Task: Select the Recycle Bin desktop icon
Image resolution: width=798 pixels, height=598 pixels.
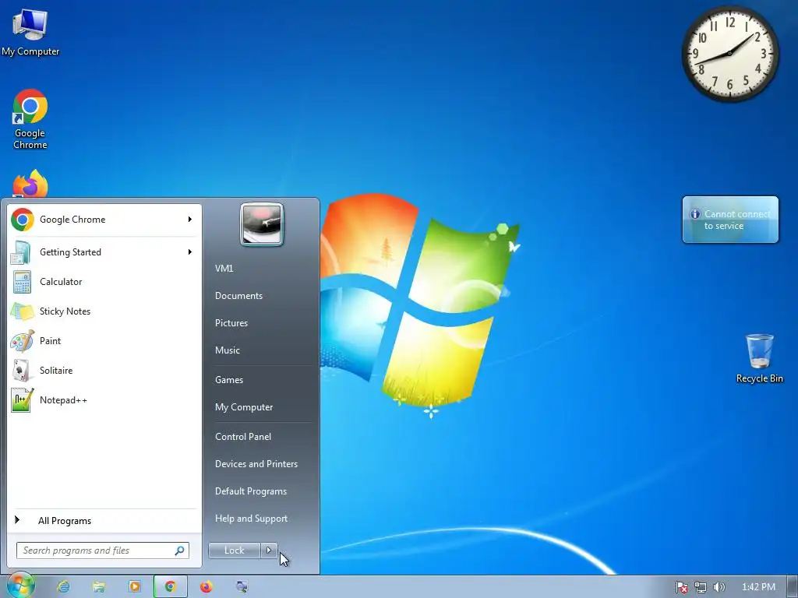Action: coord(759,358)
